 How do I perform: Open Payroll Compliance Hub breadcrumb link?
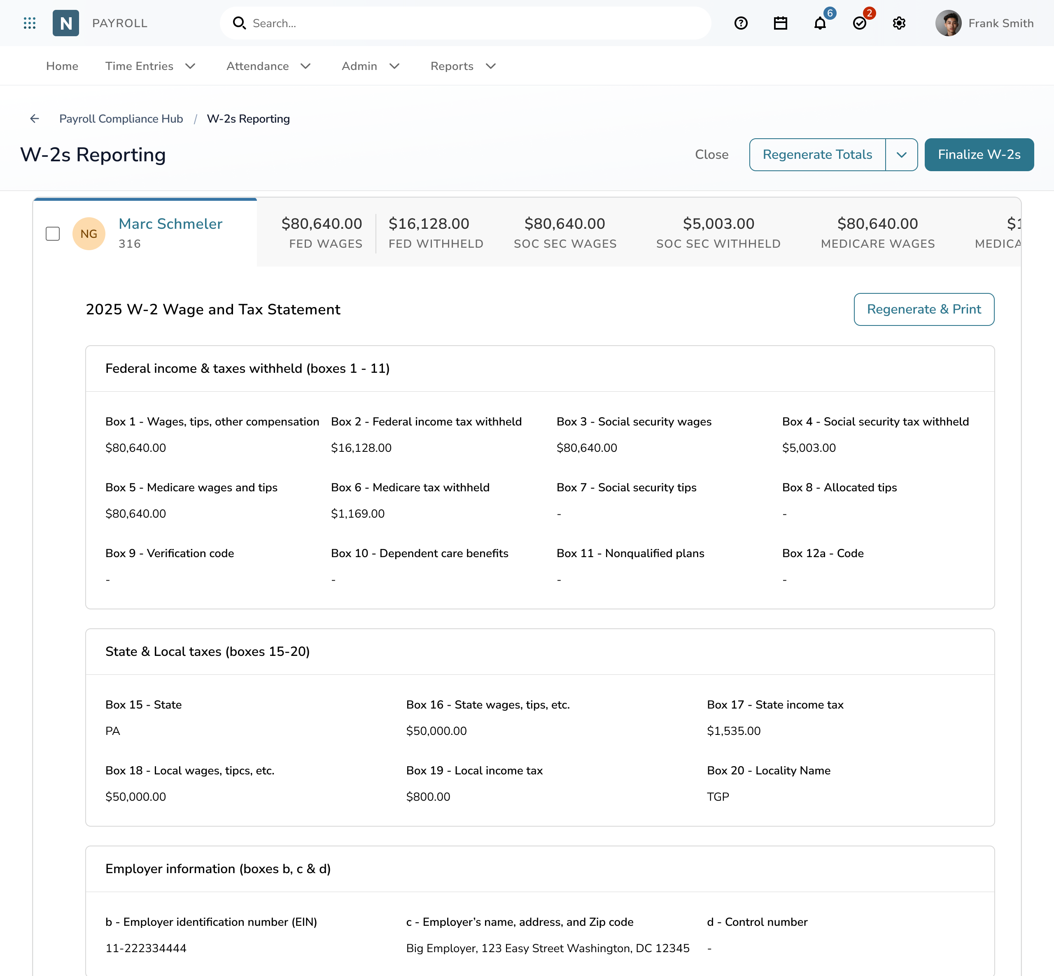[x=121, y=119]
